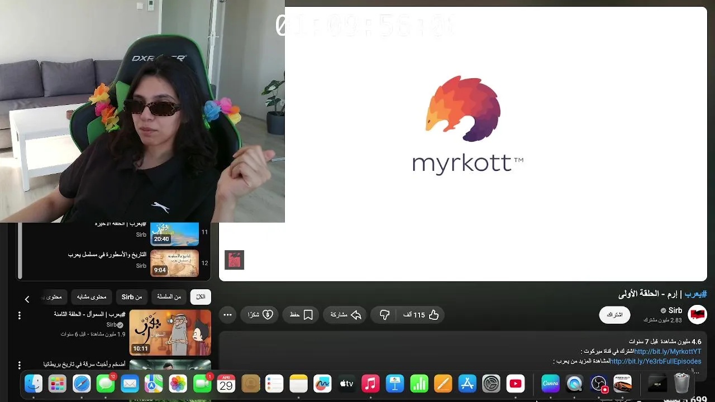Viewport: 715px width, 402px height.
Task: Click the #يعرب hashtag in title
Action: 696,294
